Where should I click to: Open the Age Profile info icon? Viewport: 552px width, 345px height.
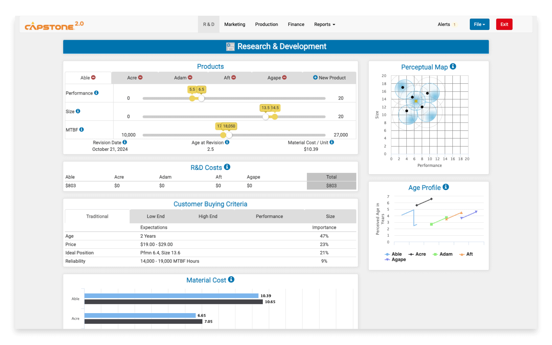[446, 187]
